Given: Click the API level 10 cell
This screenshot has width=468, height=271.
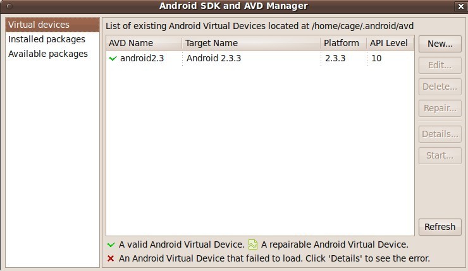Looking at the screenshot, I should click(376, 59).
